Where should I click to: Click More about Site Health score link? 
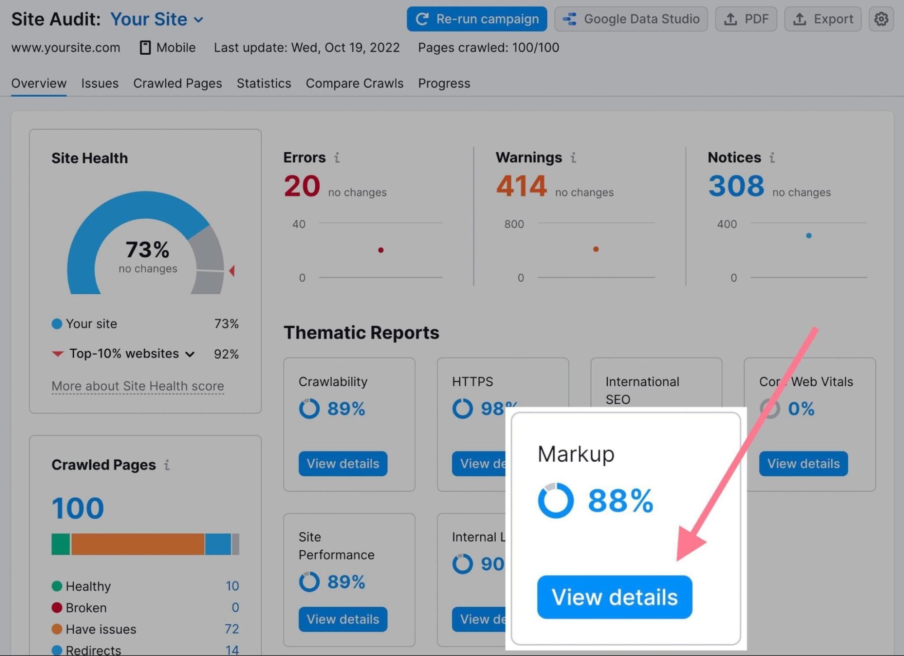point(137,385)
